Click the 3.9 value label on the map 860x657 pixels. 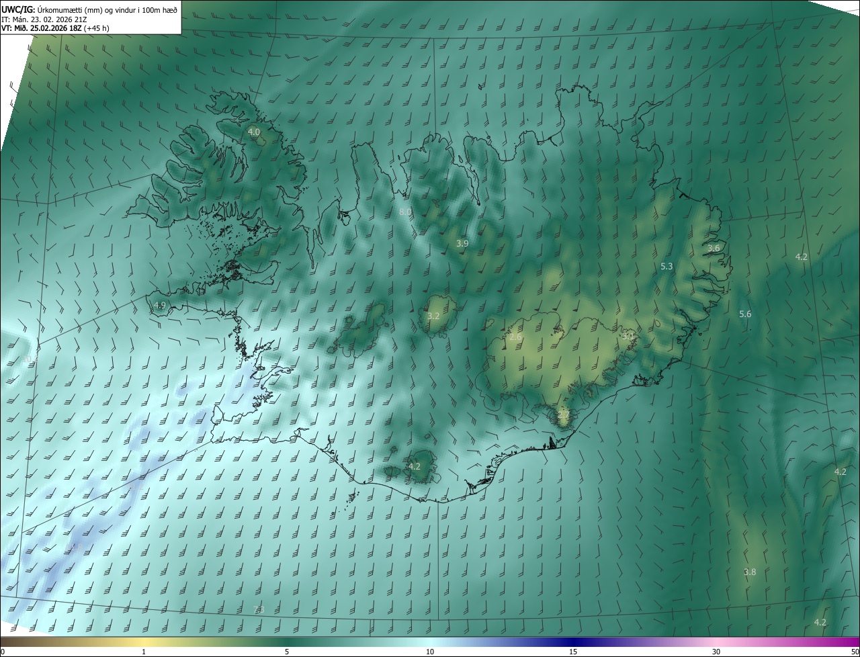(x=462, y=243)
